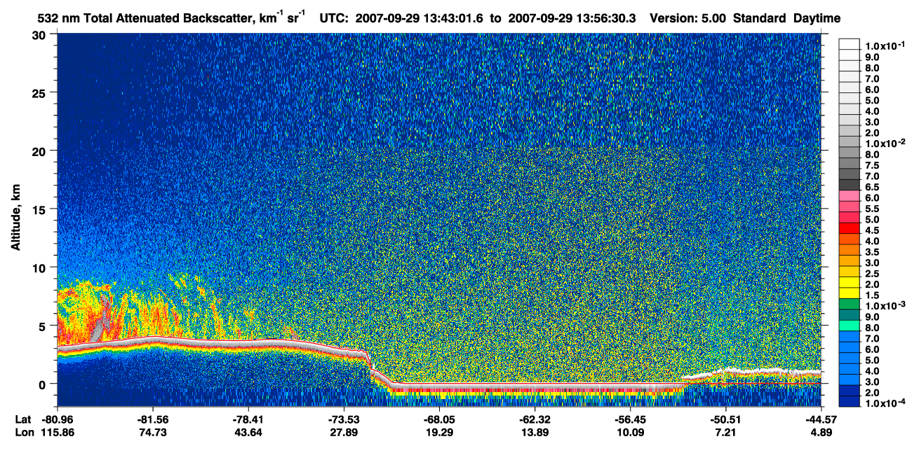Click colorbar label '4.5'
This screenshot has width=912, height=467.
(x=873, y=230)
